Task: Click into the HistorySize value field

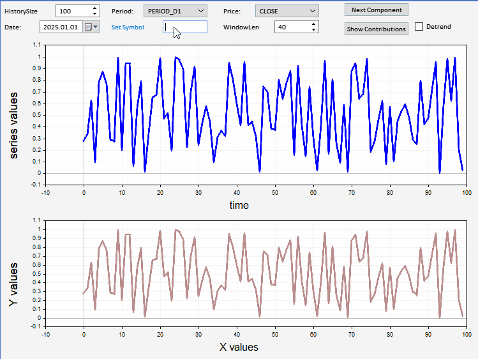Action: [x=74, y=11]
